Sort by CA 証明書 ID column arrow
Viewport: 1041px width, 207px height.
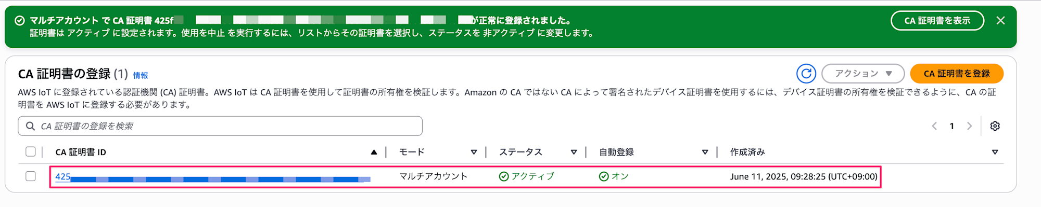374,152
